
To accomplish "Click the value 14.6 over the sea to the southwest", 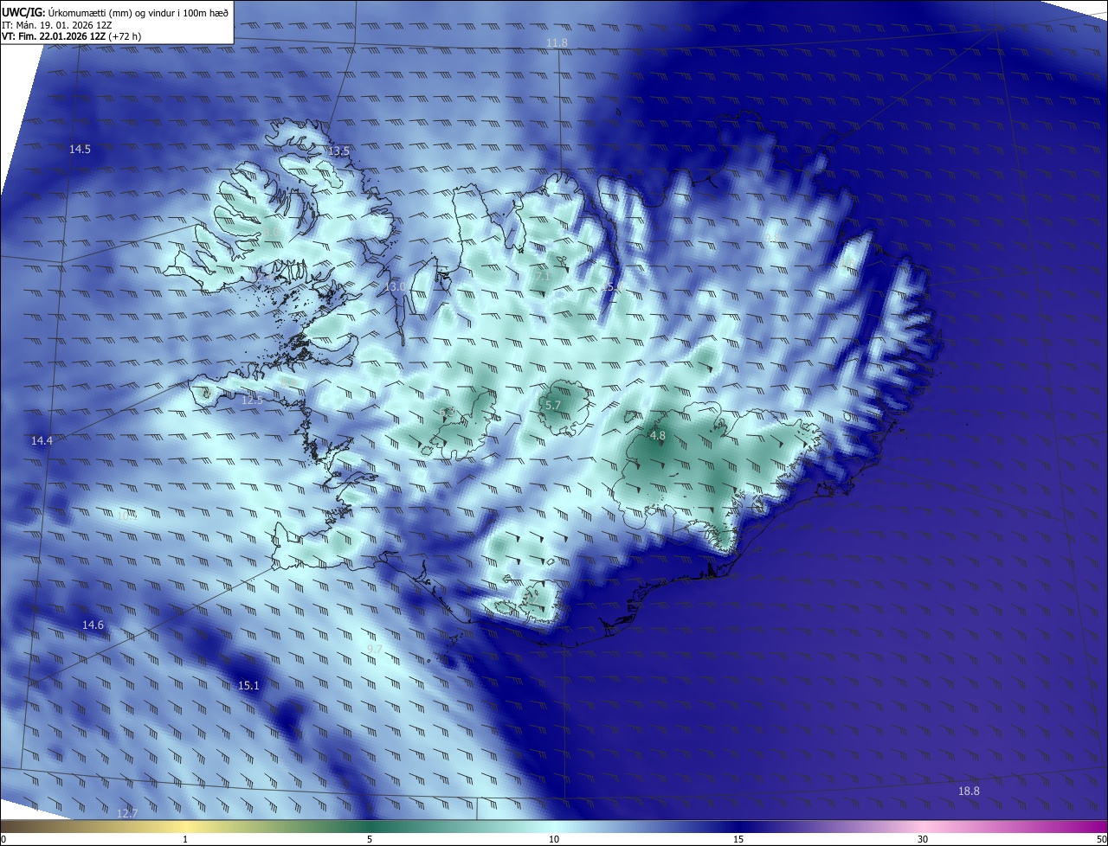I will 93,625.
